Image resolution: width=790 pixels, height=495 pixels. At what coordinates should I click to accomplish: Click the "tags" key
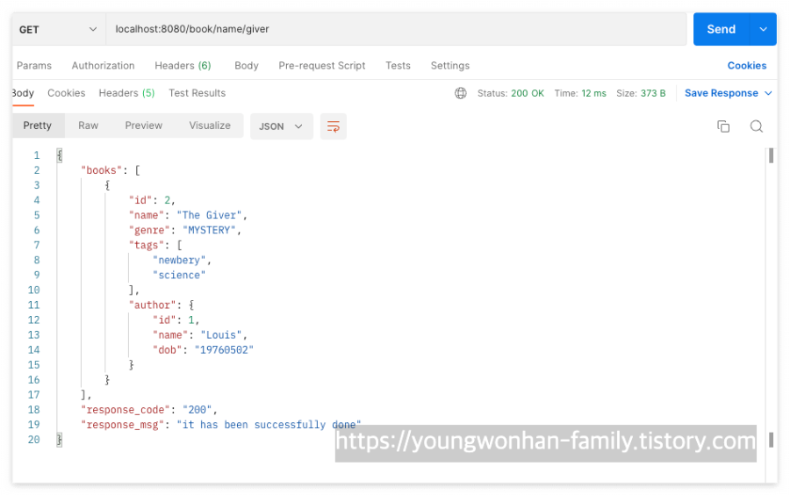147,245
